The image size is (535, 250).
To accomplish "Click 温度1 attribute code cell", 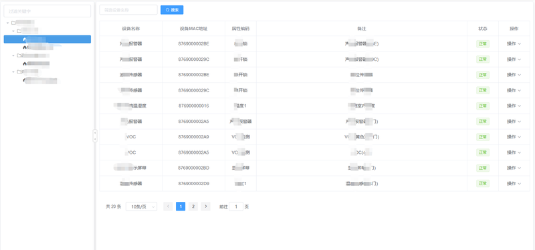I will [241, 106].
